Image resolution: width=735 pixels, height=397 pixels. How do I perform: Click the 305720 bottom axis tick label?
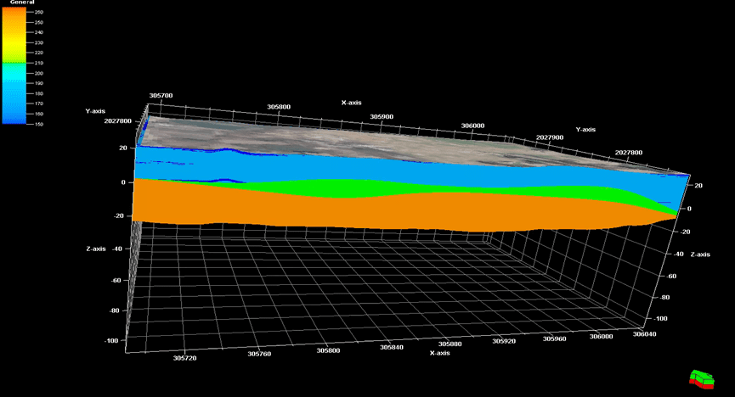tap(184, 358)
